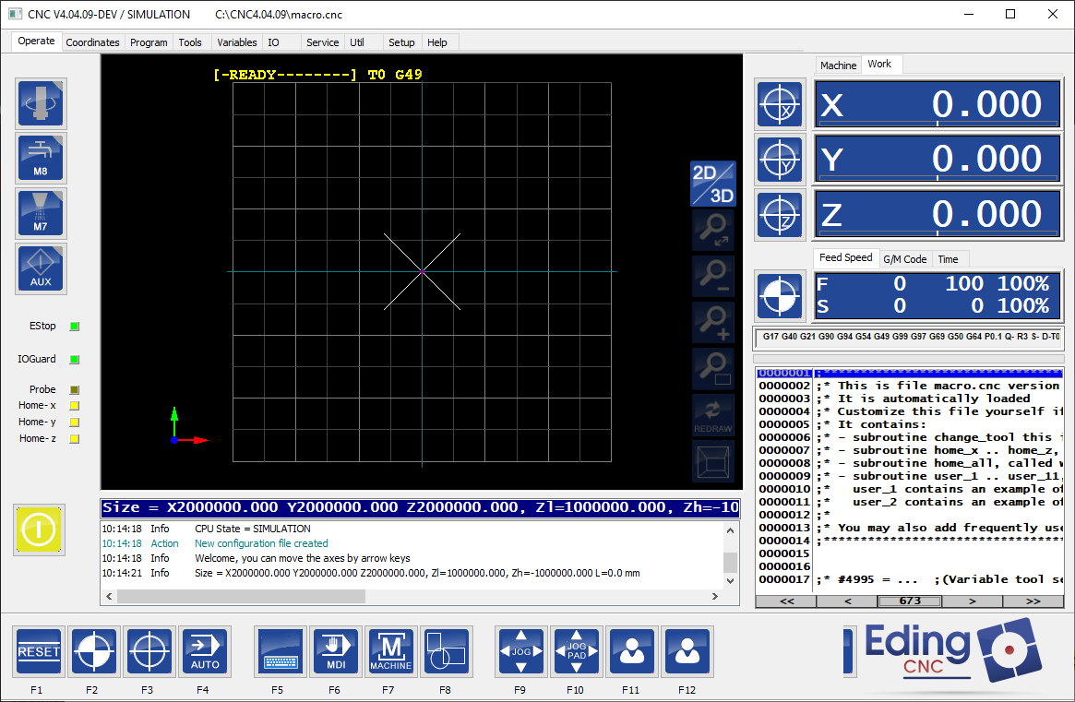Toggle M8 flood coolant button

(42, 159)
